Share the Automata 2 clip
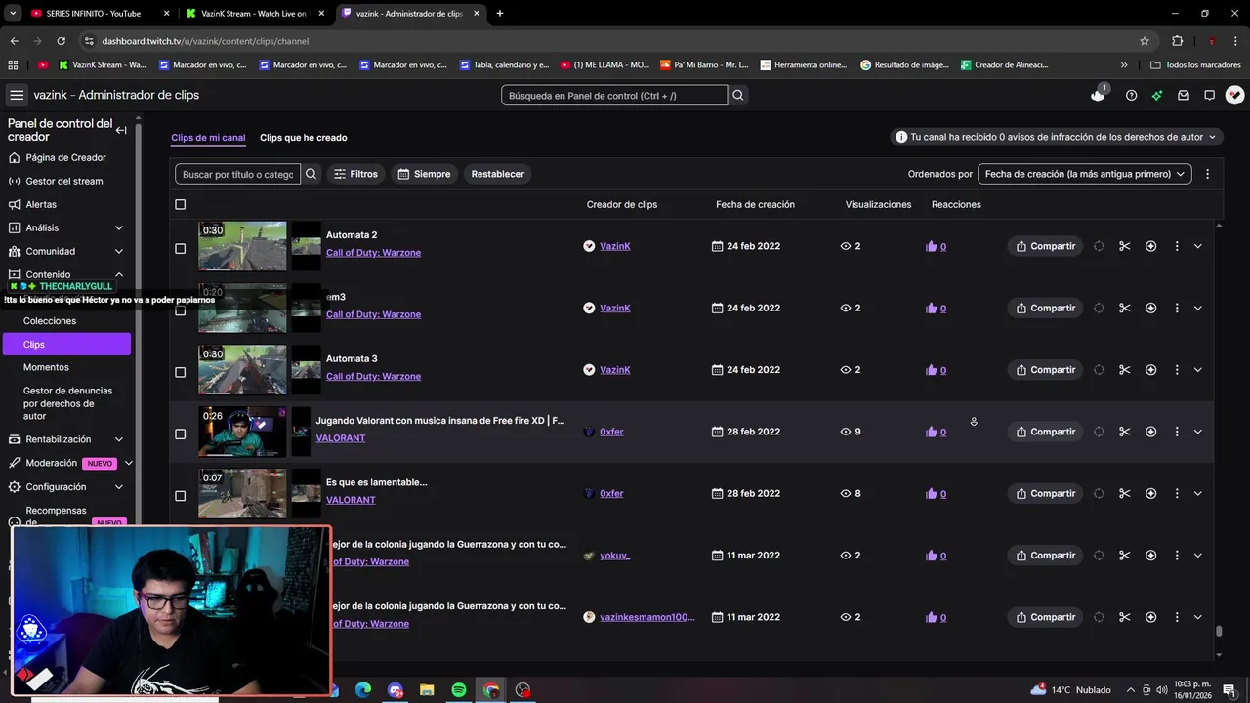1250x703 pixels. [1045, 246]
